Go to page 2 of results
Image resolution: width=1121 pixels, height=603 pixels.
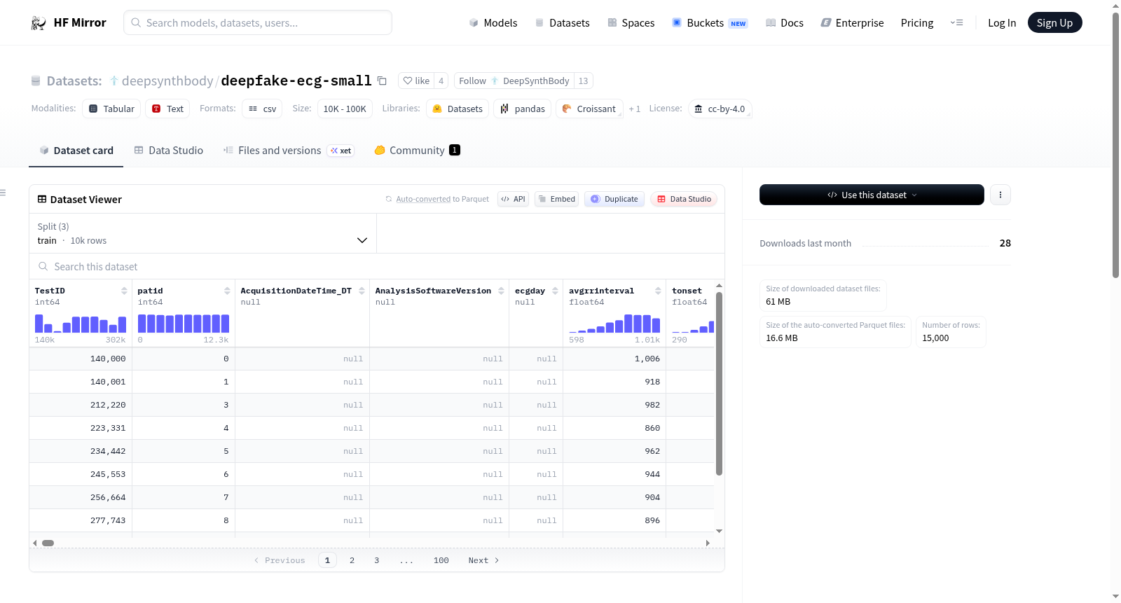pos(352,560)
